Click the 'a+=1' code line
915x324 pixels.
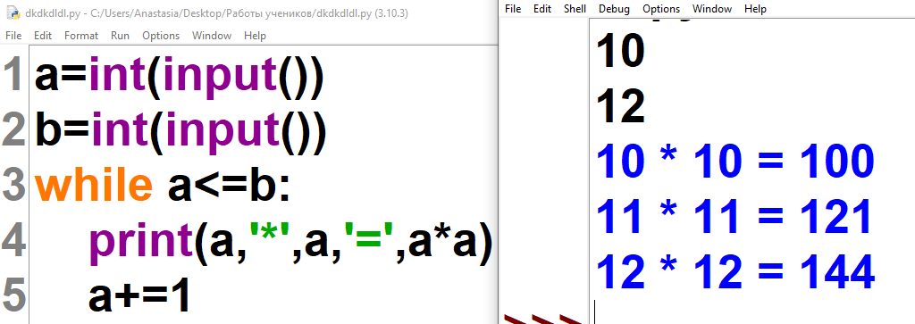[x=140, y=295]
